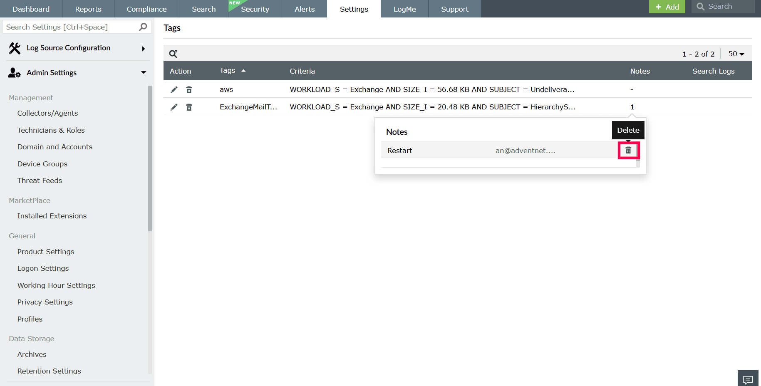This screenshot has height=386, width=761.
Task: Go to Domain and Accounts
Action: click(55, 147)
